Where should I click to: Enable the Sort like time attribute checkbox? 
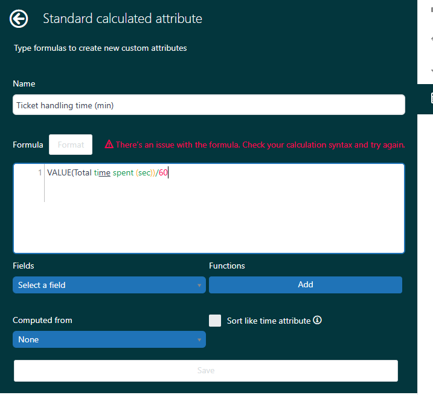[x=215, y=321]
